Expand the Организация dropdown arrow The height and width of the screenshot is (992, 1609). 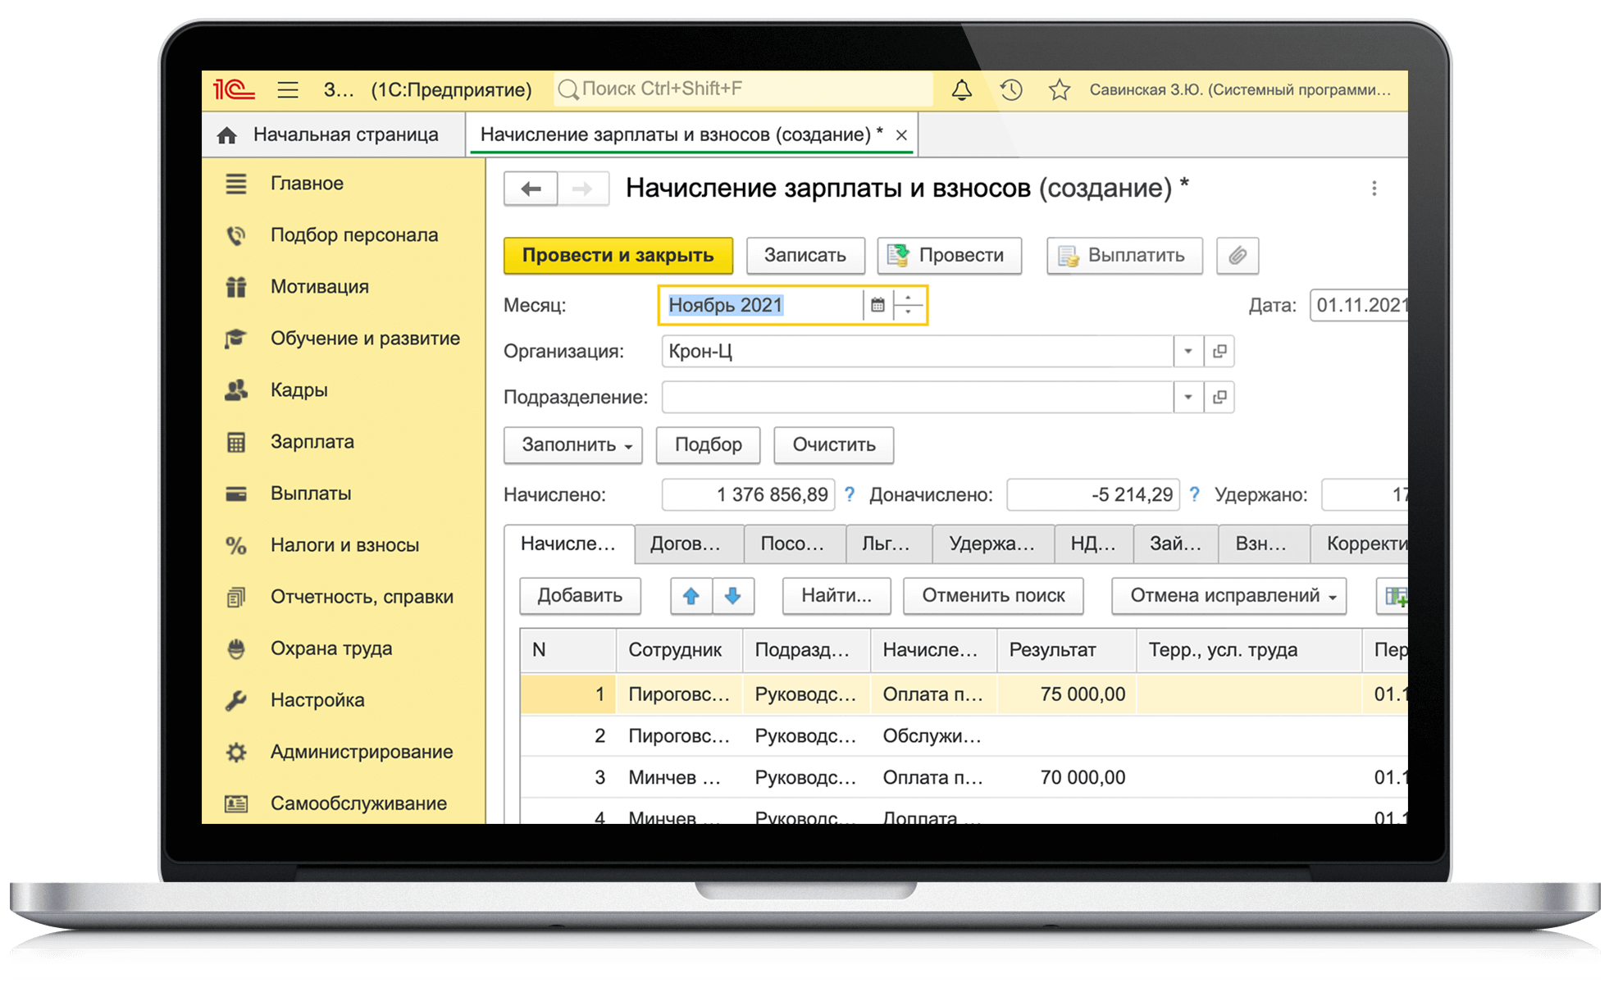[x=1187, y=352]
